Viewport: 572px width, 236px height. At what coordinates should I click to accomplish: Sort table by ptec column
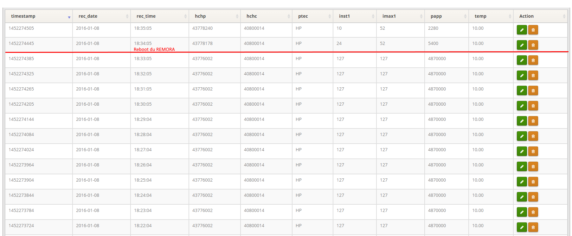pyautogui.click(x=312, y=16)
